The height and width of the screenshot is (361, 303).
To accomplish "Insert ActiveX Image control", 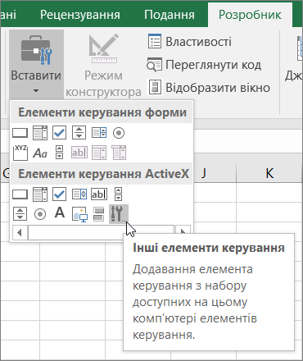I will (79, 214).
